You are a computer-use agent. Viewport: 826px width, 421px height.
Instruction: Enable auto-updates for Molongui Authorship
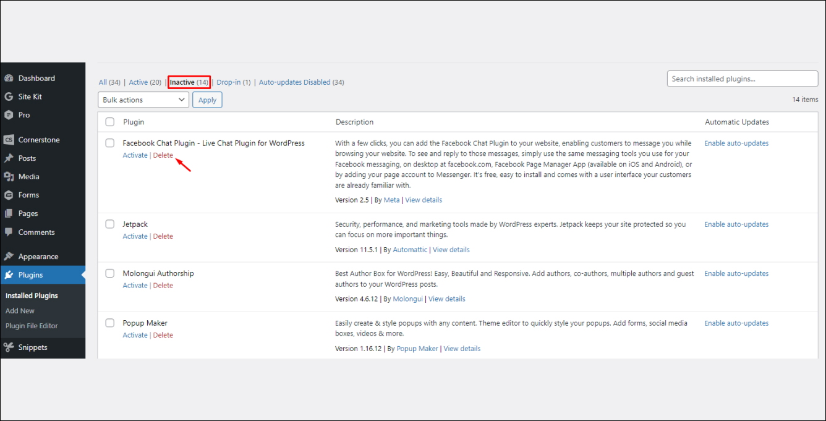click(736, 273)
